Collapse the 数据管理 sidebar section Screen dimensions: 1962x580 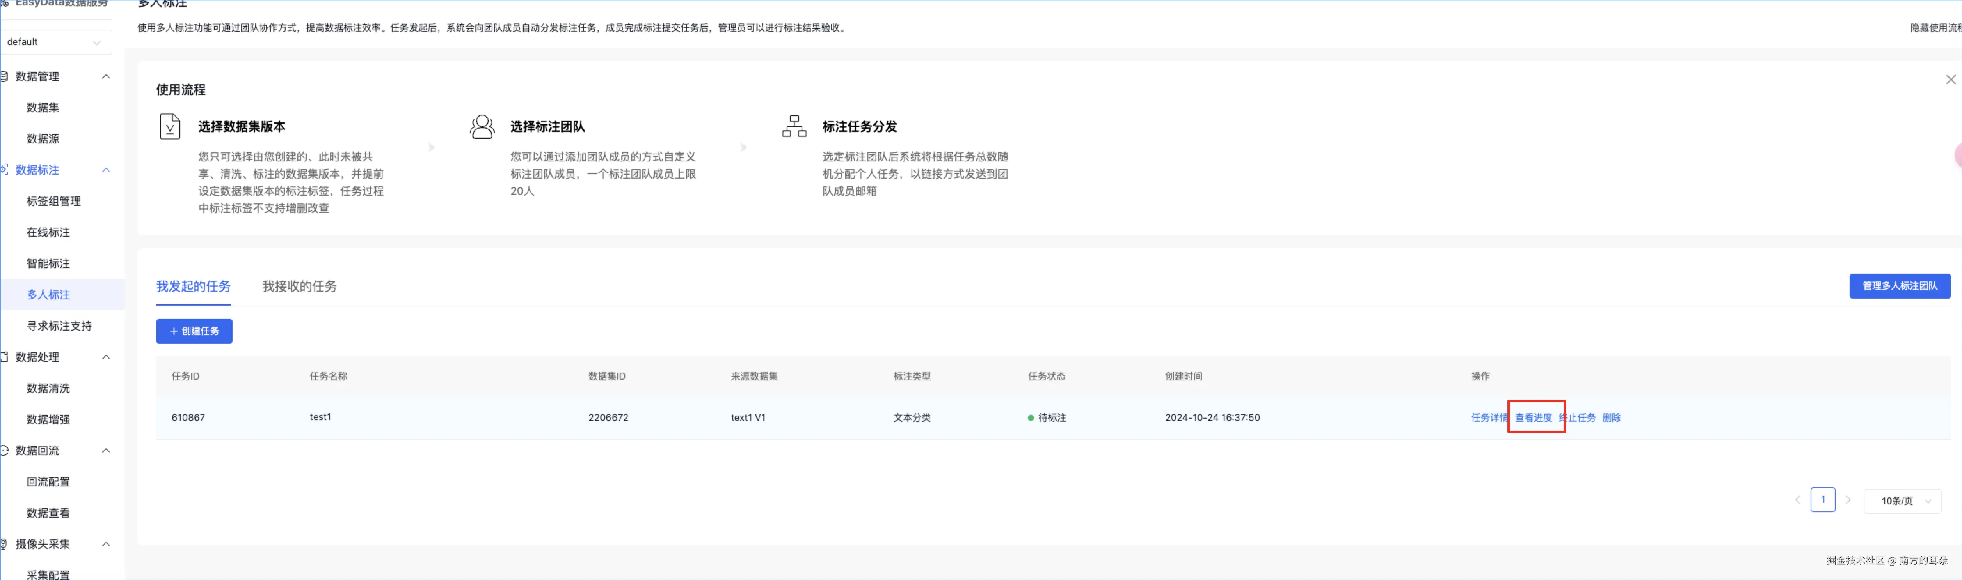(x=106, y=76)
